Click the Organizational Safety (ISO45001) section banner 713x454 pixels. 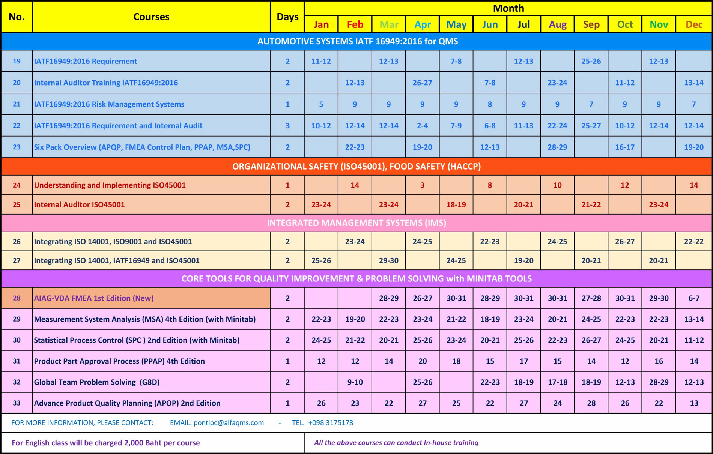(x=356, y=167)
